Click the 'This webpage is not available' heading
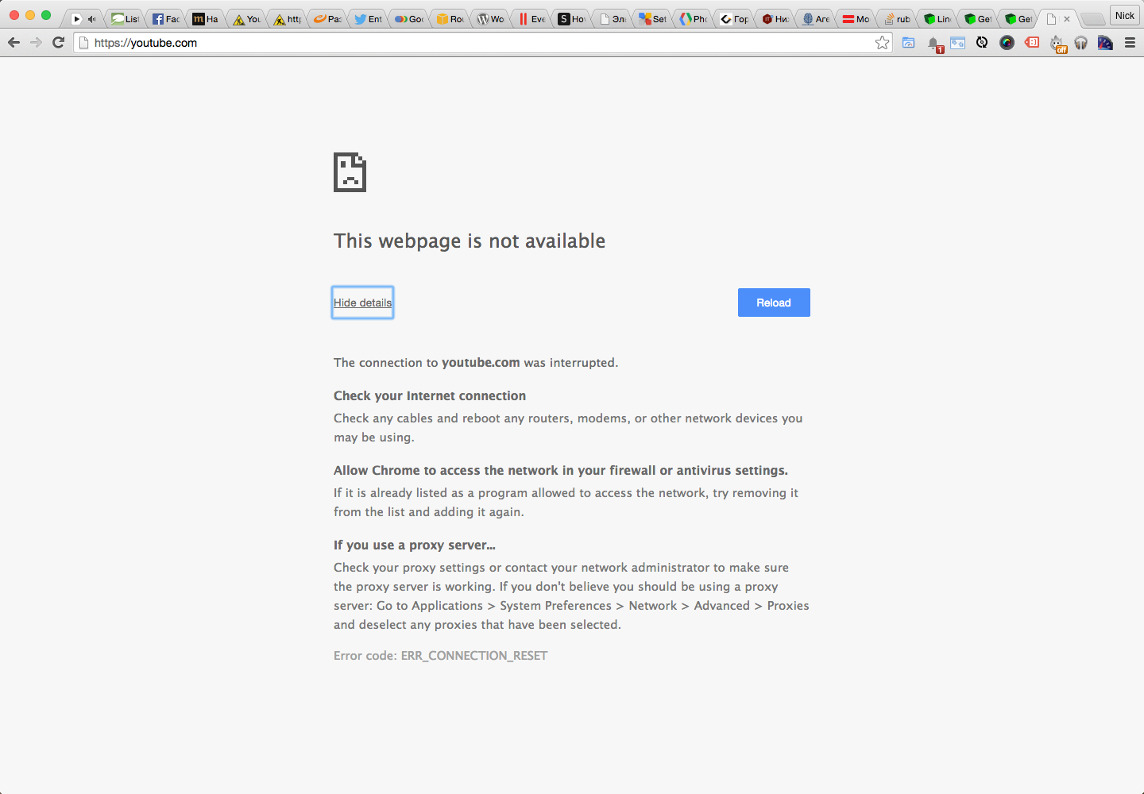This screenshot has width=1144, height=794. point(470,241)
